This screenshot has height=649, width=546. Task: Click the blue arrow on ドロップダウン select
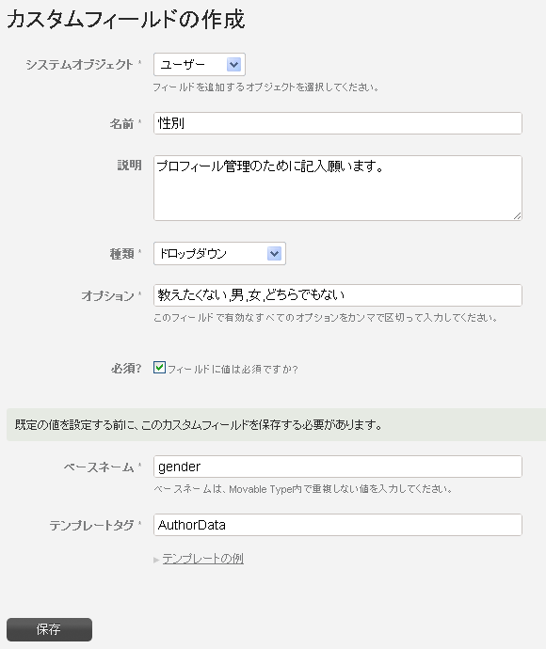pos(274,254)
